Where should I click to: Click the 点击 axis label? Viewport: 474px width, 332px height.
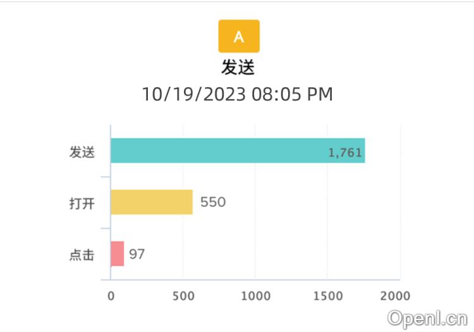click(82, 255)
